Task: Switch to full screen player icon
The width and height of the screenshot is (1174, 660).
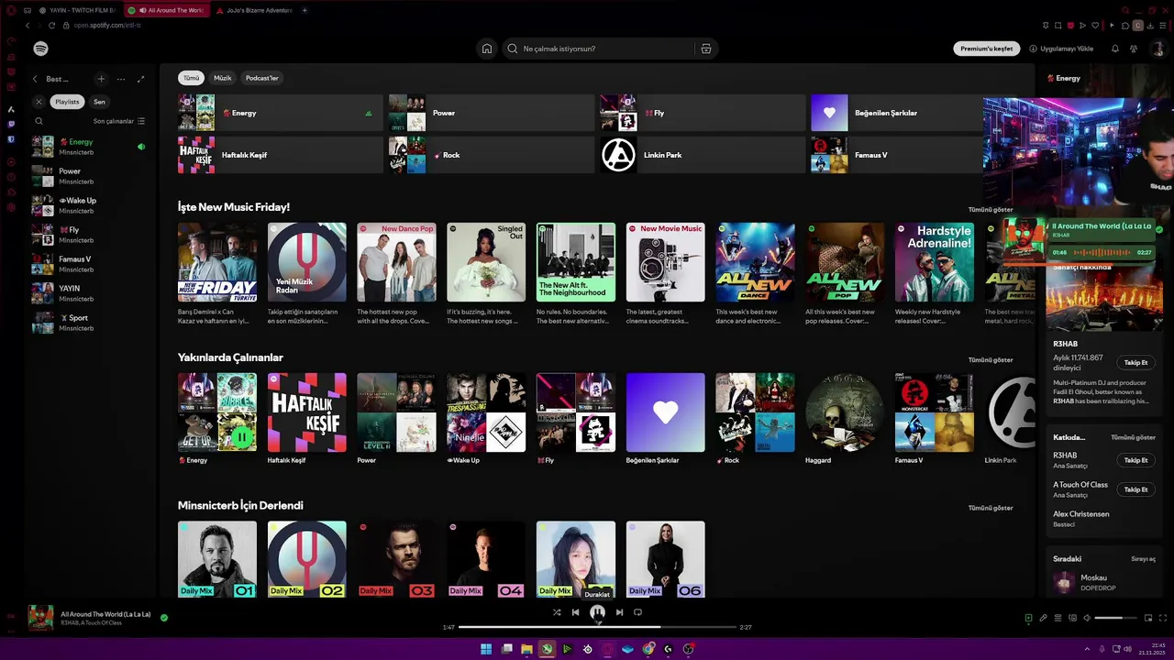Action: pos(1163,618)
